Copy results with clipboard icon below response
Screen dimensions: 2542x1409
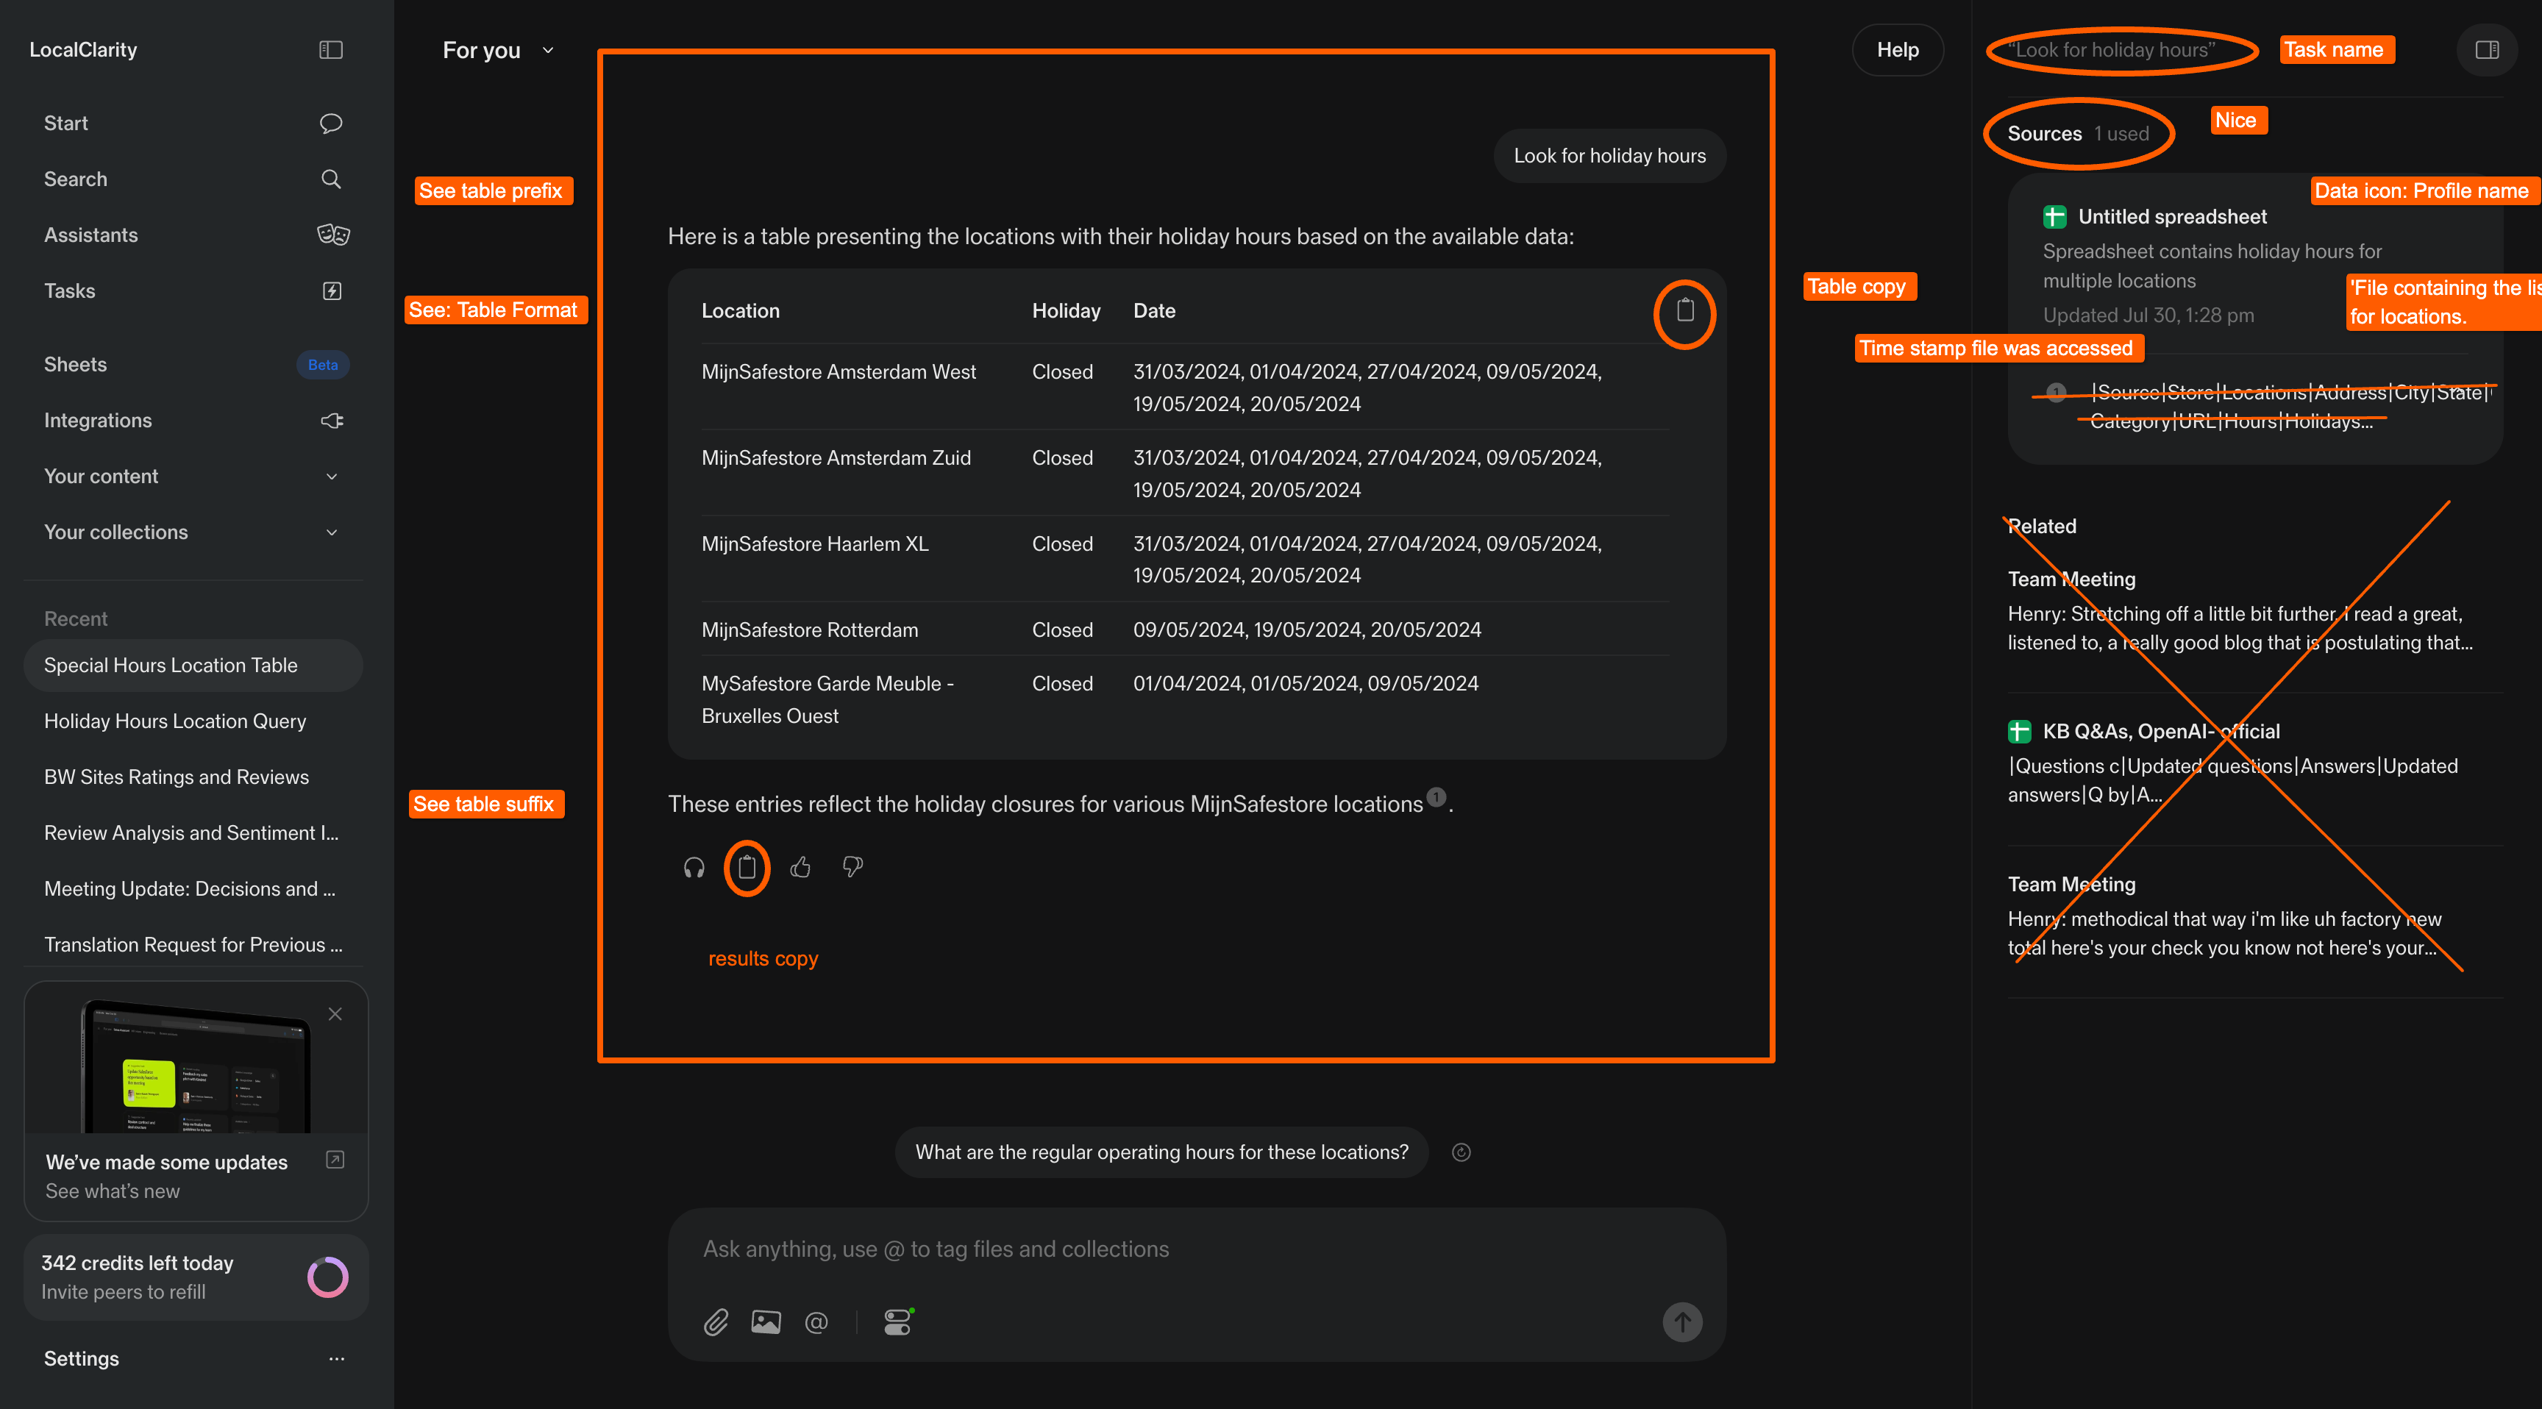tap(747, 867)
